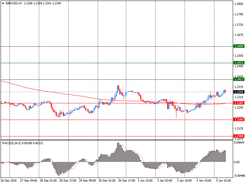The width and height of the screenshot is (245, 184).
Task: Click the 2 Jan 10:00 time label
Action: point(145,181)
